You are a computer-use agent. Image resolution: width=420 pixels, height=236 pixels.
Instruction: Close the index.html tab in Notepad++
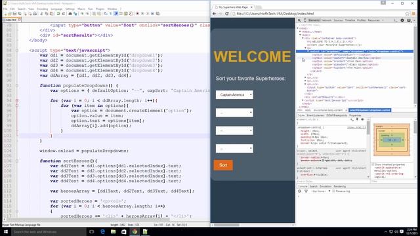click(x=19, y=20)
